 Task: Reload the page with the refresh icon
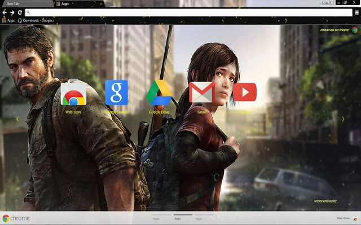(x=20, y=12)
